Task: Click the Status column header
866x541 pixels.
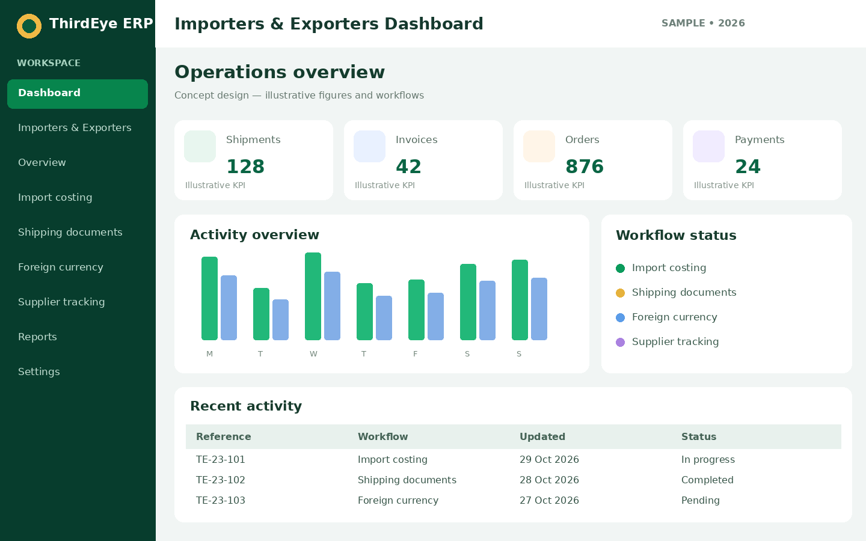Action: (699, 437)
